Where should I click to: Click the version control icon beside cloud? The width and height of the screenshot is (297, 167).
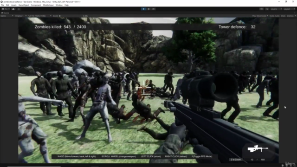19,9
